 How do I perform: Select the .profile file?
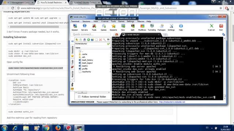pyautogui.click(x=84, y=69)
